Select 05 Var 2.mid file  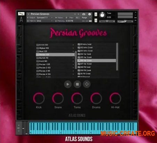tap(97, 57)
